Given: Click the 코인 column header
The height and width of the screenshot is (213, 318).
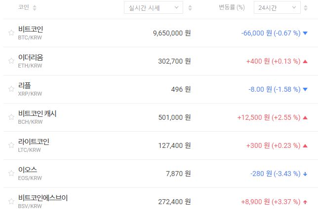Looking at the screenshot, I should [23, 8].
